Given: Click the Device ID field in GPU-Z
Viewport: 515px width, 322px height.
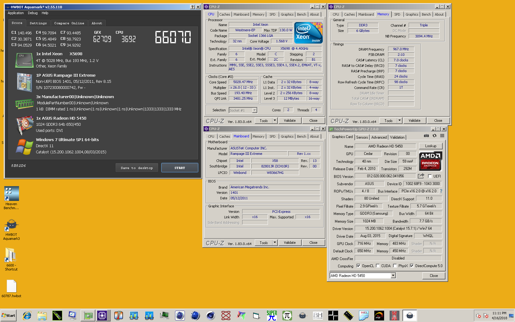Looking at the screenshot, I should (422, 184).
